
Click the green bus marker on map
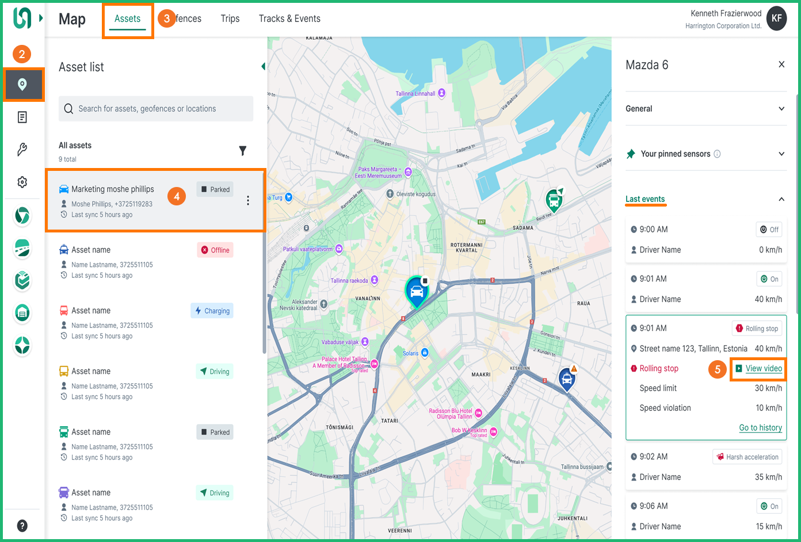[x=554, y=201]
